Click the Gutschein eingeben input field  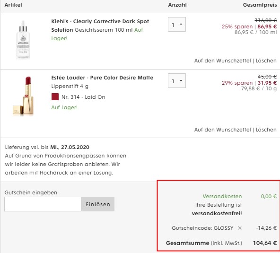(x=43, y=204)
